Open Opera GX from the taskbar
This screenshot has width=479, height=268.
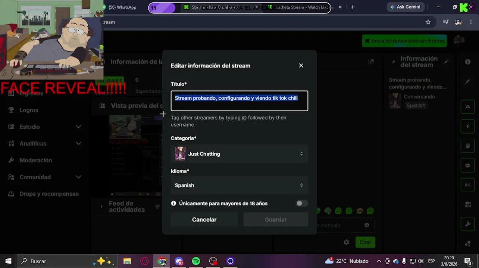[144, 261]
